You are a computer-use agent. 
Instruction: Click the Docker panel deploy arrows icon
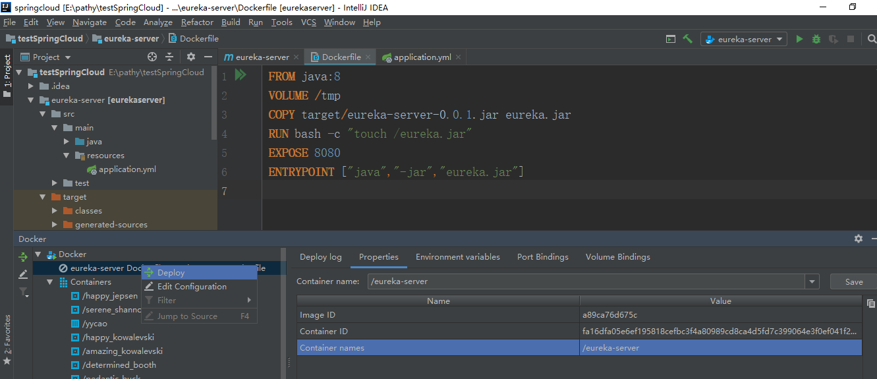pyautogui.click(x=23, y=257)
